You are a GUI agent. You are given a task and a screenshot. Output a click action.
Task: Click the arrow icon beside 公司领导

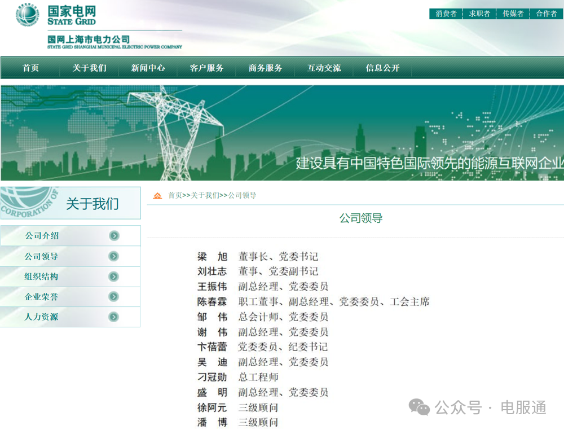pyautogui.click(x=114, y=256)
